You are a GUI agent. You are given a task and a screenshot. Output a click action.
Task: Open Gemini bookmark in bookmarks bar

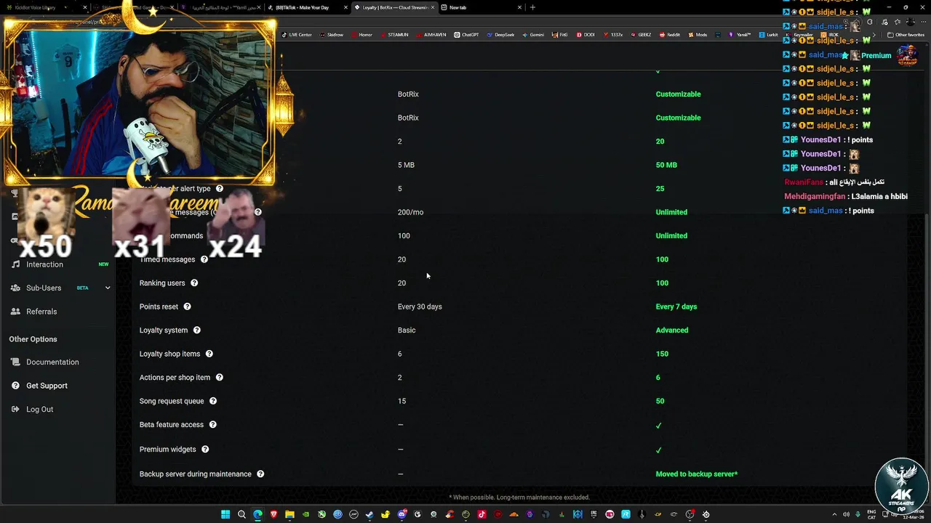coord(533,35)
